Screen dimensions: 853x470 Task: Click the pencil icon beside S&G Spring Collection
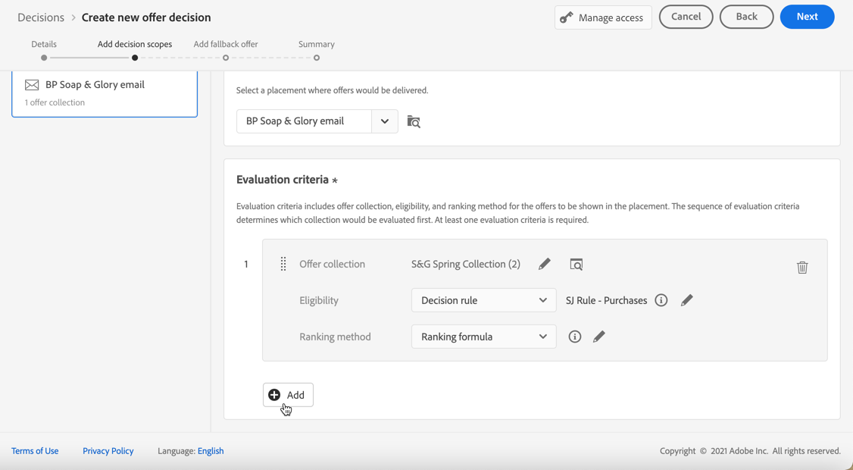coord(544,264)
